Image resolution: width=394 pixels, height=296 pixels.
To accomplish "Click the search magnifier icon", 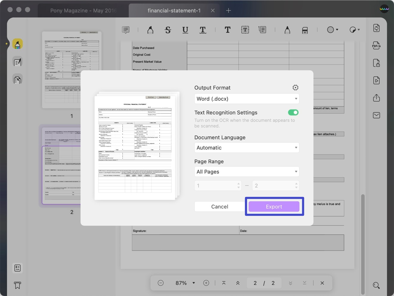I will (376, 285).
